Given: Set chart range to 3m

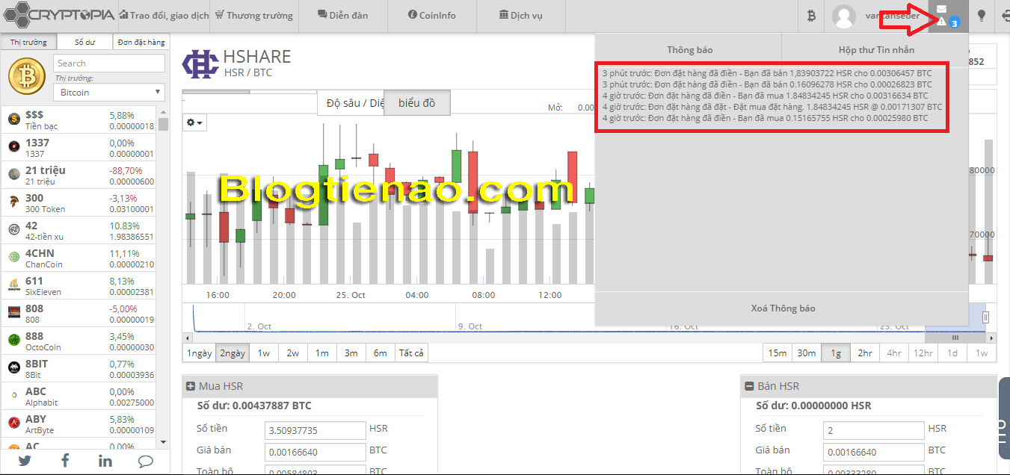Looking at the screenshot, I should [x=351, y=353].
